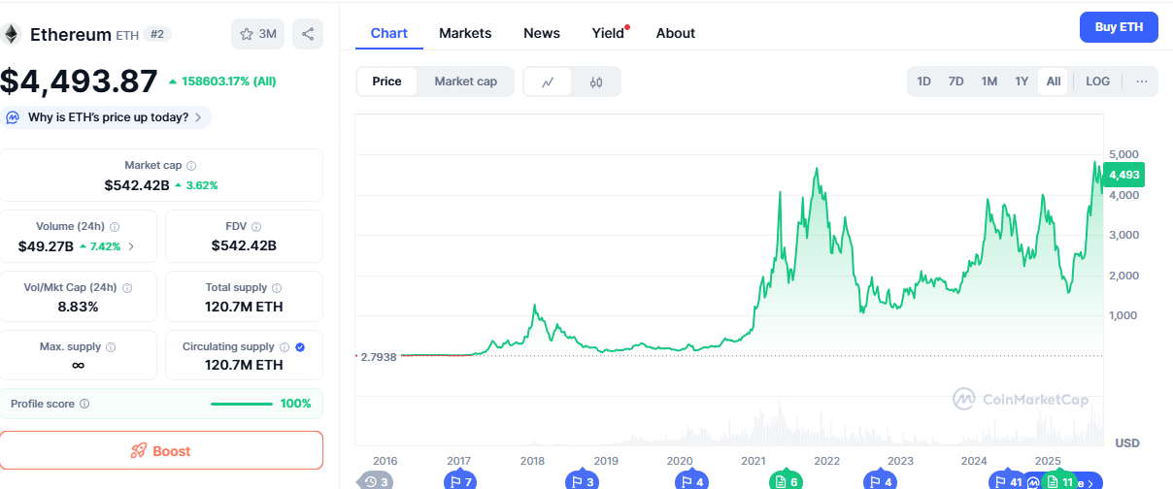Click the share icon next to watchlist
Screen dimensions: 1173x489
pyautogui.click(x=308, y=34)
